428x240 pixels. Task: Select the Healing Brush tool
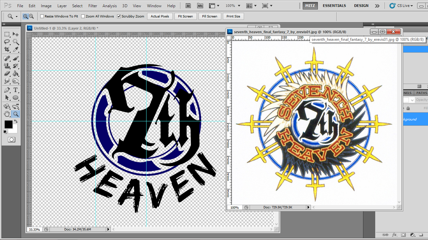click(x=7, y=58)
